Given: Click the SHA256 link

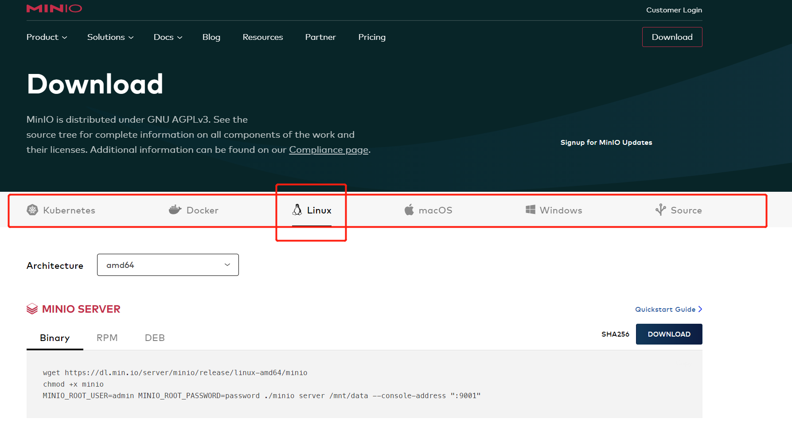Looking at the screenshot, I should (615, 334).
